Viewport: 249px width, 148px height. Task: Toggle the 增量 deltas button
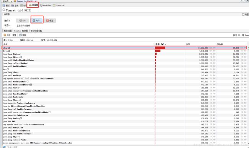coord(14,35)
